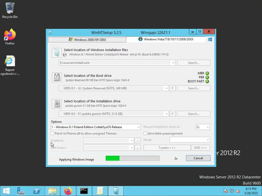This screenshot has width=262, height=196.
Task: Expand the Windows 8.1 edition selection dropdown
Action: [x=138, y=127]
